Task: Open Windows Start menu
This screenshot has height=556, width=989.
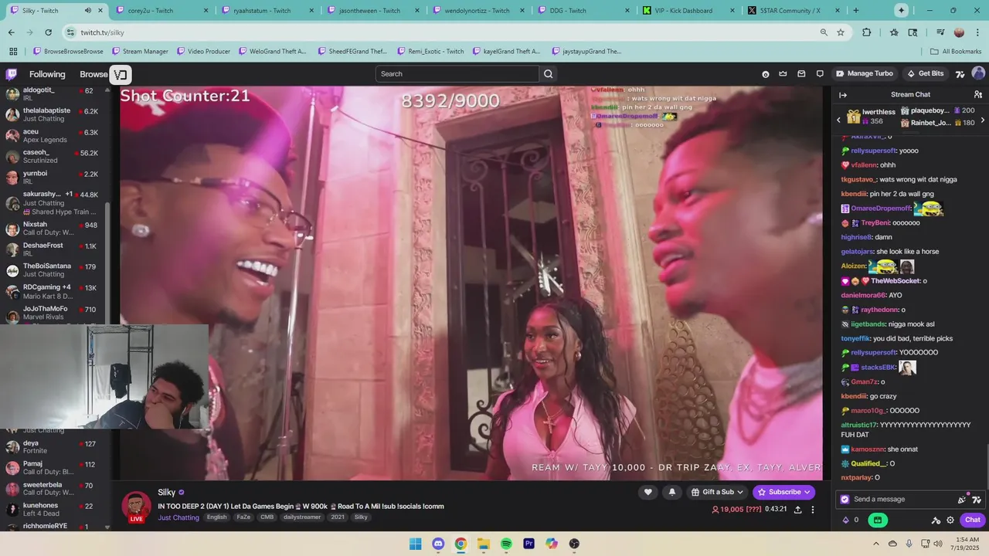Action: click(x=416, y=544)
